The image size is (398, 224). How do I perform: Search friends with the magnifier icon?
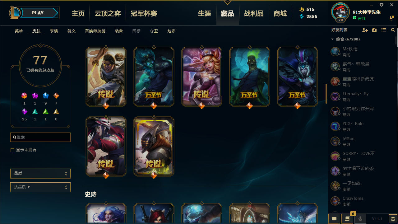pyautogui.click(x=393, y=30)
